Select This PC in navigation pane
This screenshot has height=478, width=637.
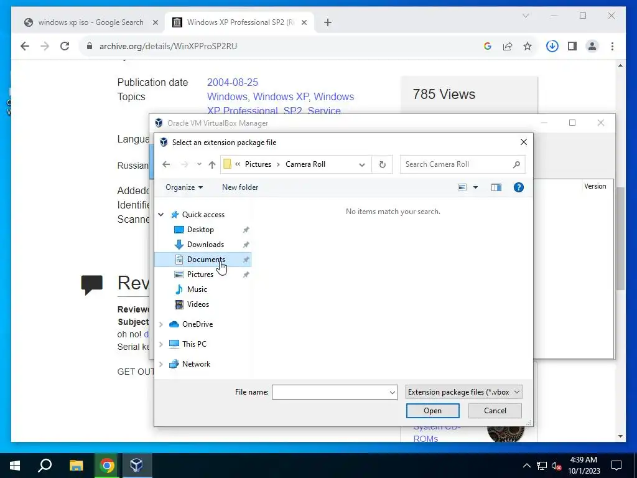click(194, 344)
